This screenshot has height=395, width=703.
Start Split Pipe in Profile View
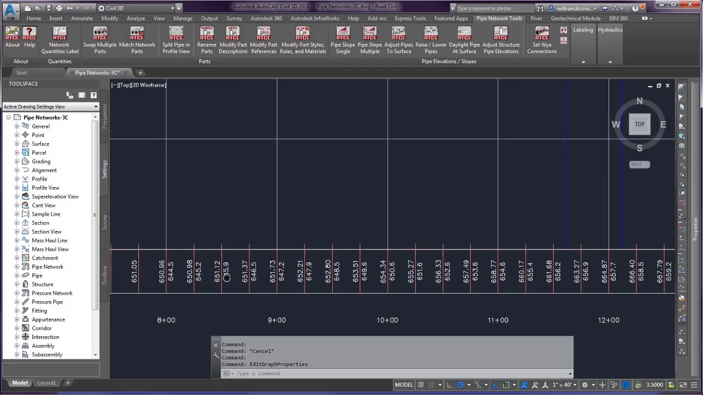point(176,41)
